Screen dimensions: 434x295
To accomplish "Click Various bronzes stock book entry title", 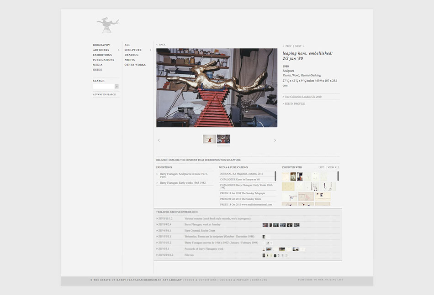I will pos(217,218).
